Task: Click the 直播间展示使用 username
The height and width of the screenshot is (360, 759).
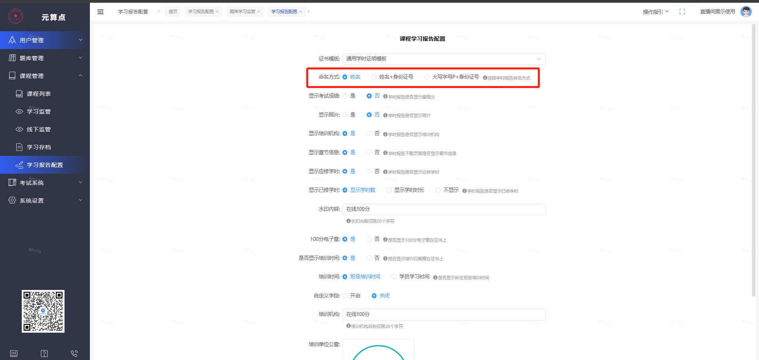Action: pos(717,12)
